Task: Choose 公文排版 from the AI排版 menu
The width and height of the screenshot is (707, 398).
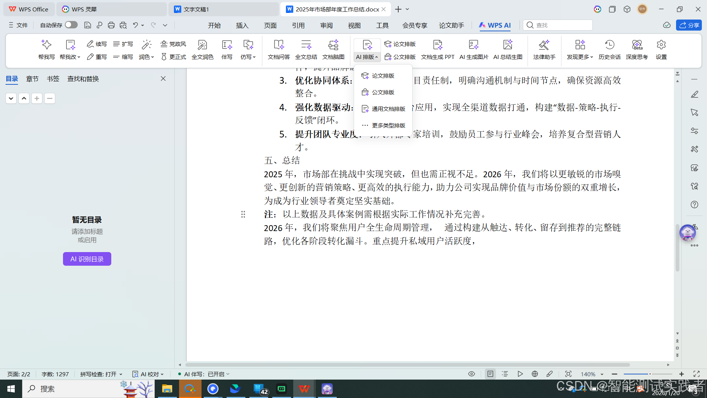Action: [x=383, y=92]
